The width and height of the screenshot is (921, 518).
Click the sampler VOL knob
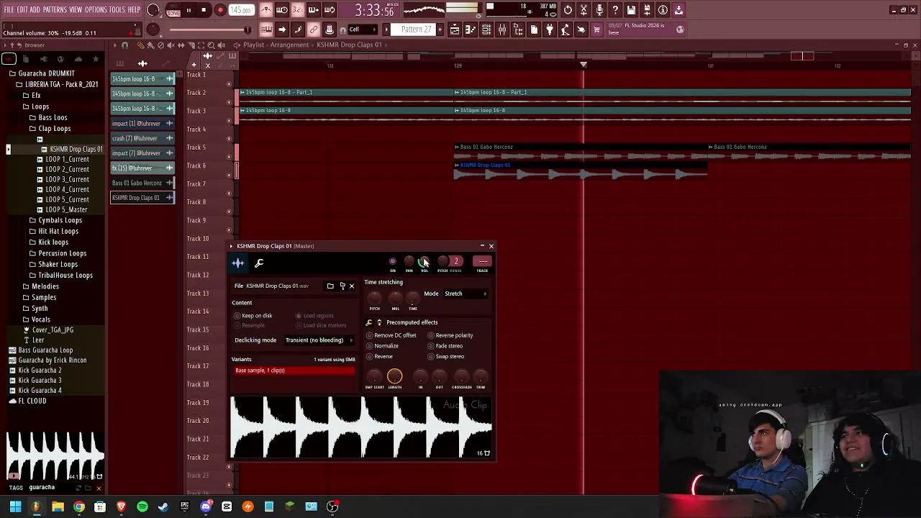(424, 262)
